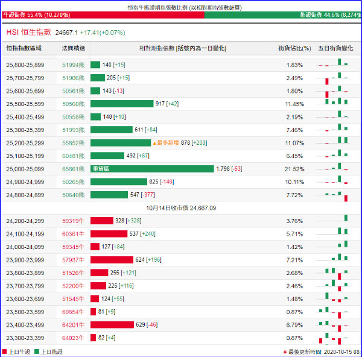Open bear warrant link 65861熊
This screenshot has height=357, width=362.
coord(74,169)
